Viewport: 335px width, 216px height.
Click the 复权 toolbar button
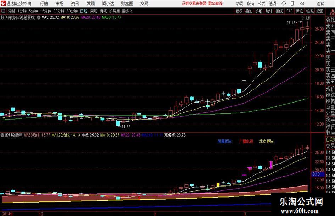click(x=239, y=11)
